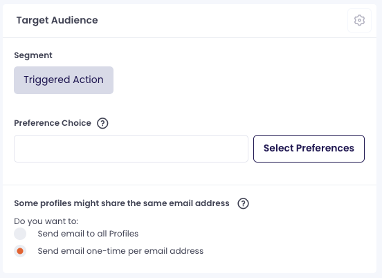The width and height of the screenshot is (382, 278).
Task: Select the 'Send email to all Profiles' radio
Action: [20, 234]
